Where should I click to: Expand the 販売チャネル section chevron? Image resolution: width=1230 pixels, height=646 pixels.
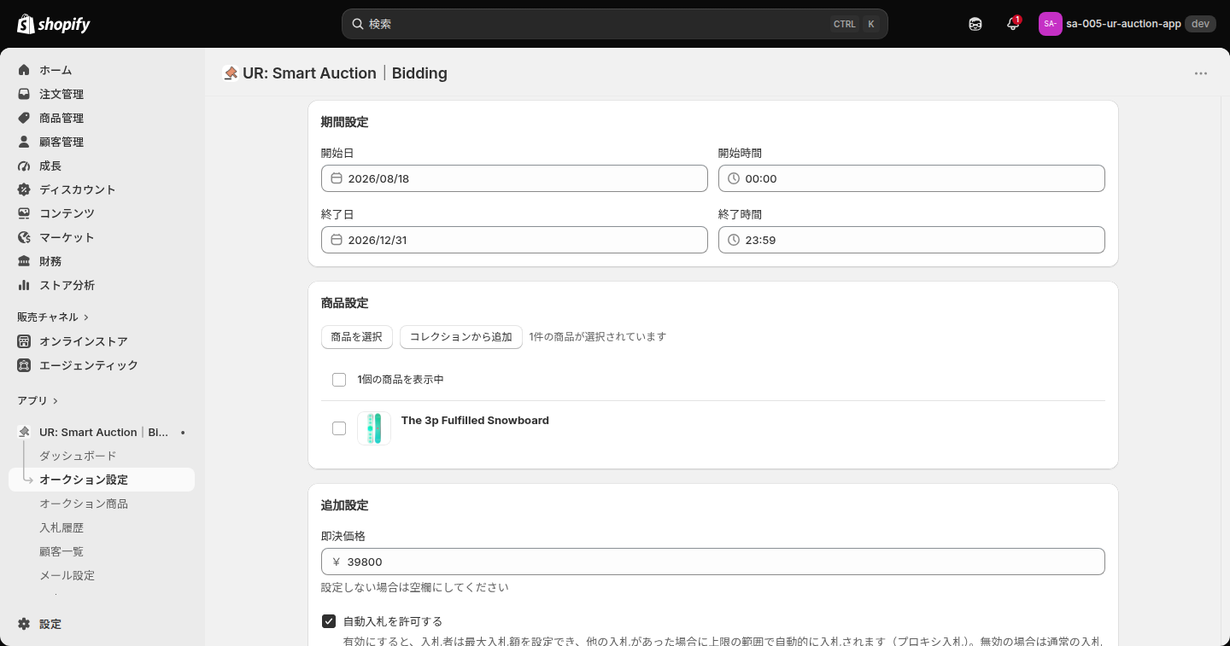86,317
